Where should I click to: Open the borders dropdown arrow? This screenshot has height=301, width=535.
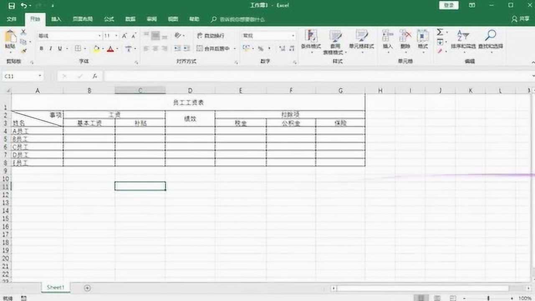click(x=85, y=49)
